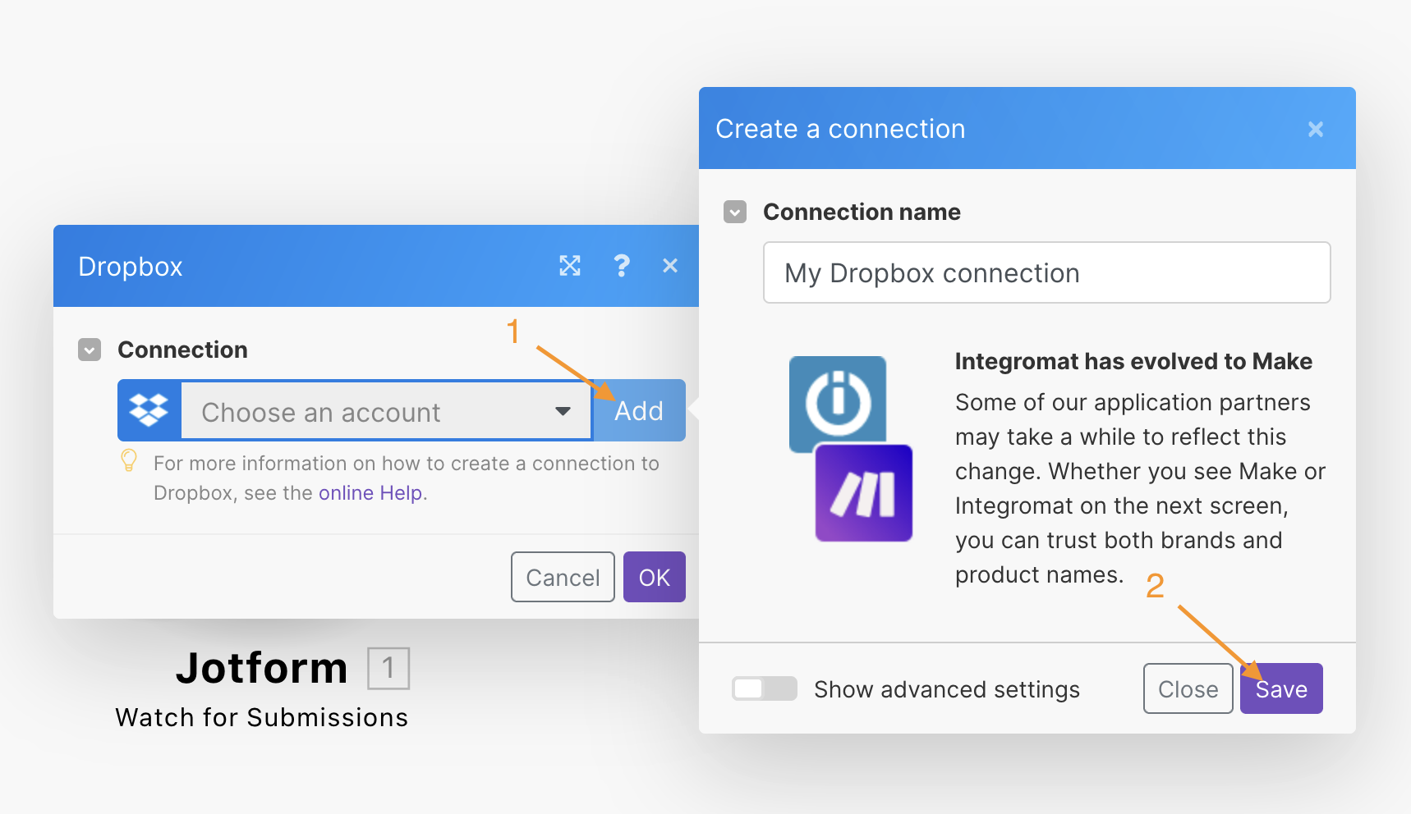
Task: Click OK in the Dropbox dialog
Action: [655, 577]
